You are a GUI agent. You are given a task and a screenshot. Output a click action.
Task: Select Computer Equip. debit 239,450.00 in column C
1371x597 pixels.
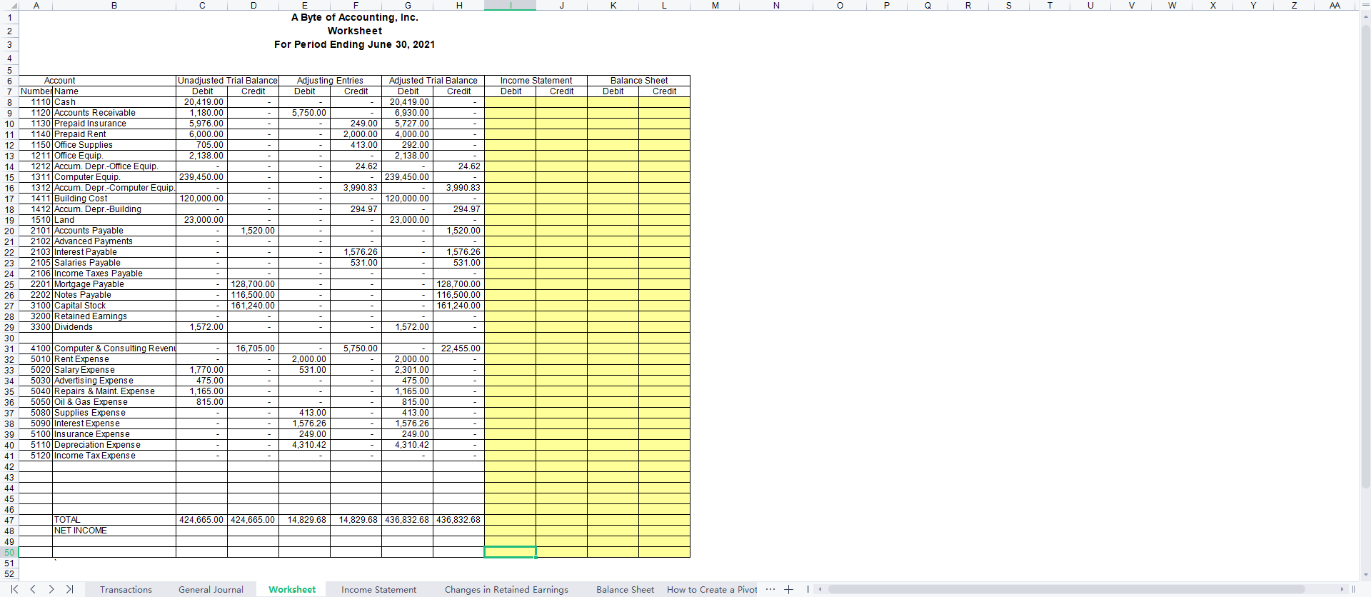201,177
